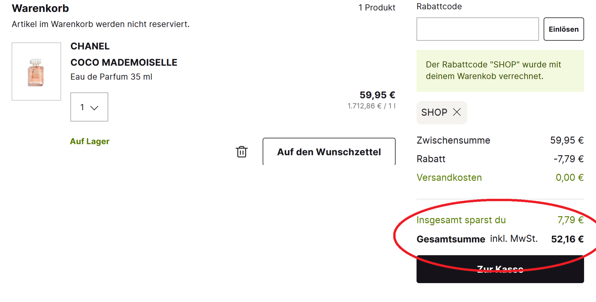This screenshot has width=596, height=302.
Task: Click the Eau de Parfum 35 ml description
Action: point(111,77)
